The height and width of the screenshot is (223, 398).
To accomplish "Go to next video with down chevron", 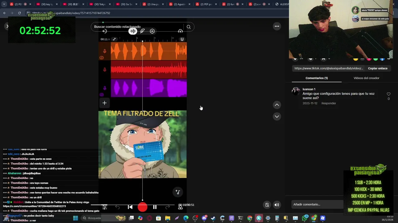I will pyautogui.click(x=277, y=116).
